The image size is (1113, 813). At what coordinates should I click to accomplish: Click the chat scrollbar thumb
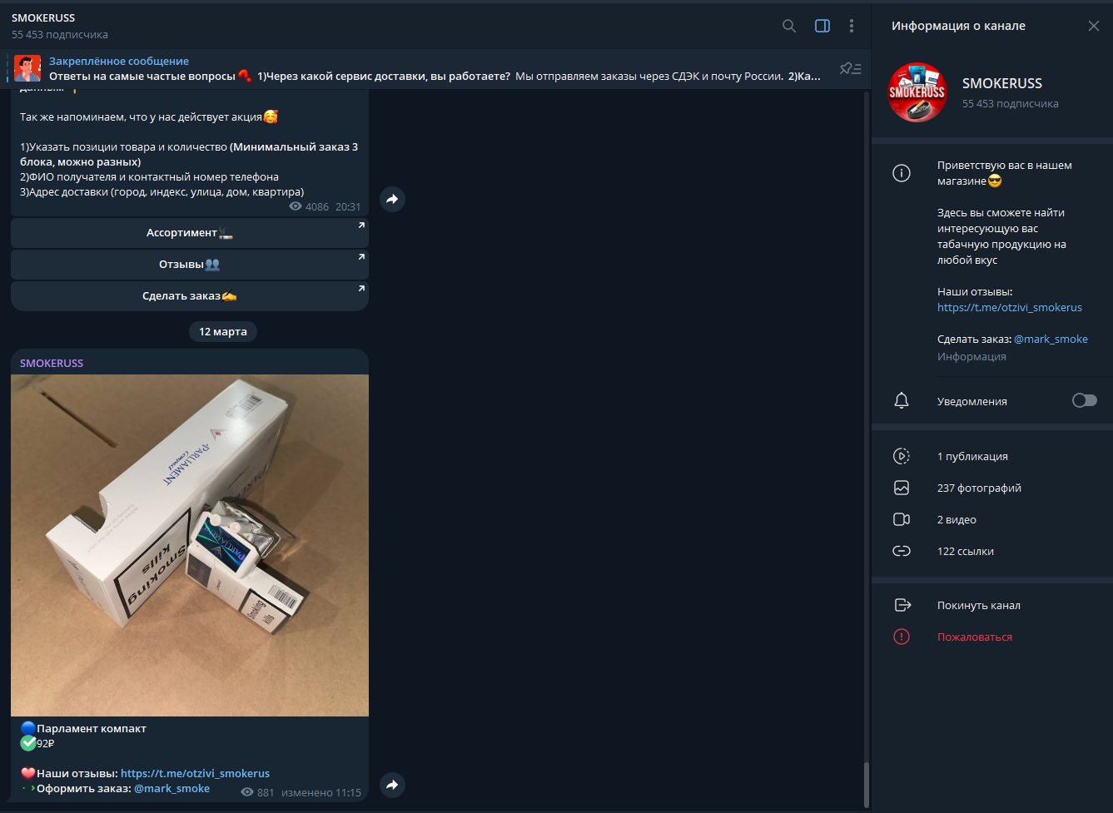[866, 784]
